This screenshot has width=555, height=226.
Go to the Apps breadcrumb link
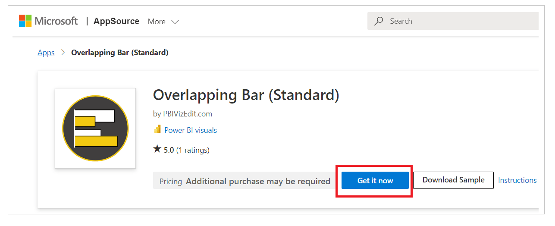(x=46, y=53)
